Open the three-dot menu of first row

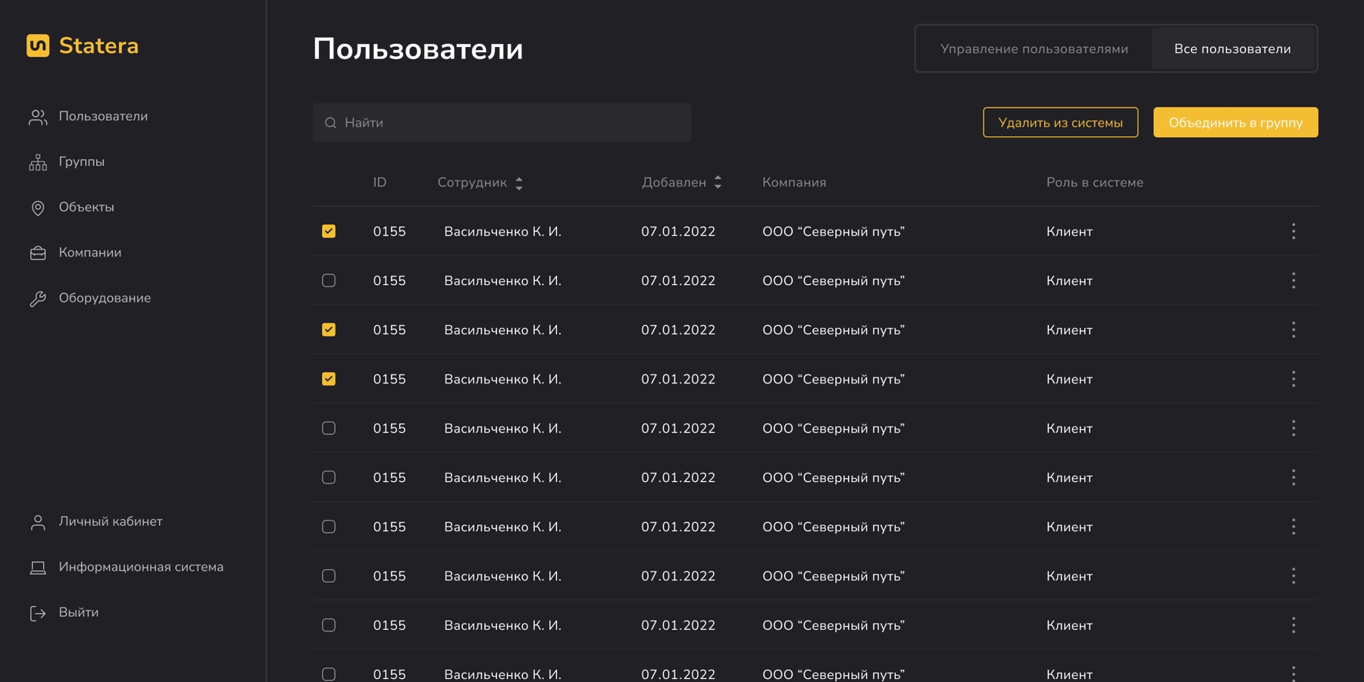click(x=1294, y=231)
